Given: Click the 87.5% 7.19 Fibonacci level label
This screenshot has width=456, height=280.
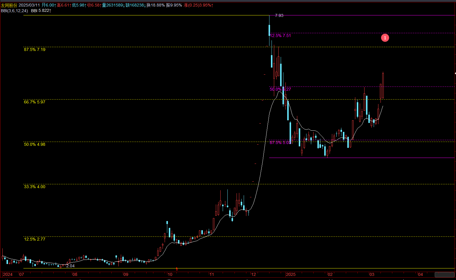Looking at the screenshot, I should point(35,49).
